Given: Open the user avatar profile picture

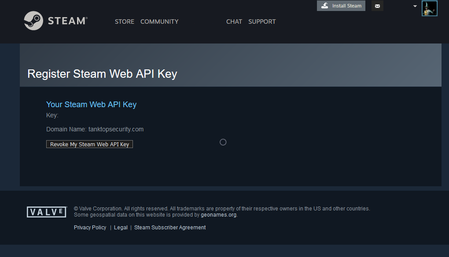Looking at the screenshot, I should click(x=429, y=8).
